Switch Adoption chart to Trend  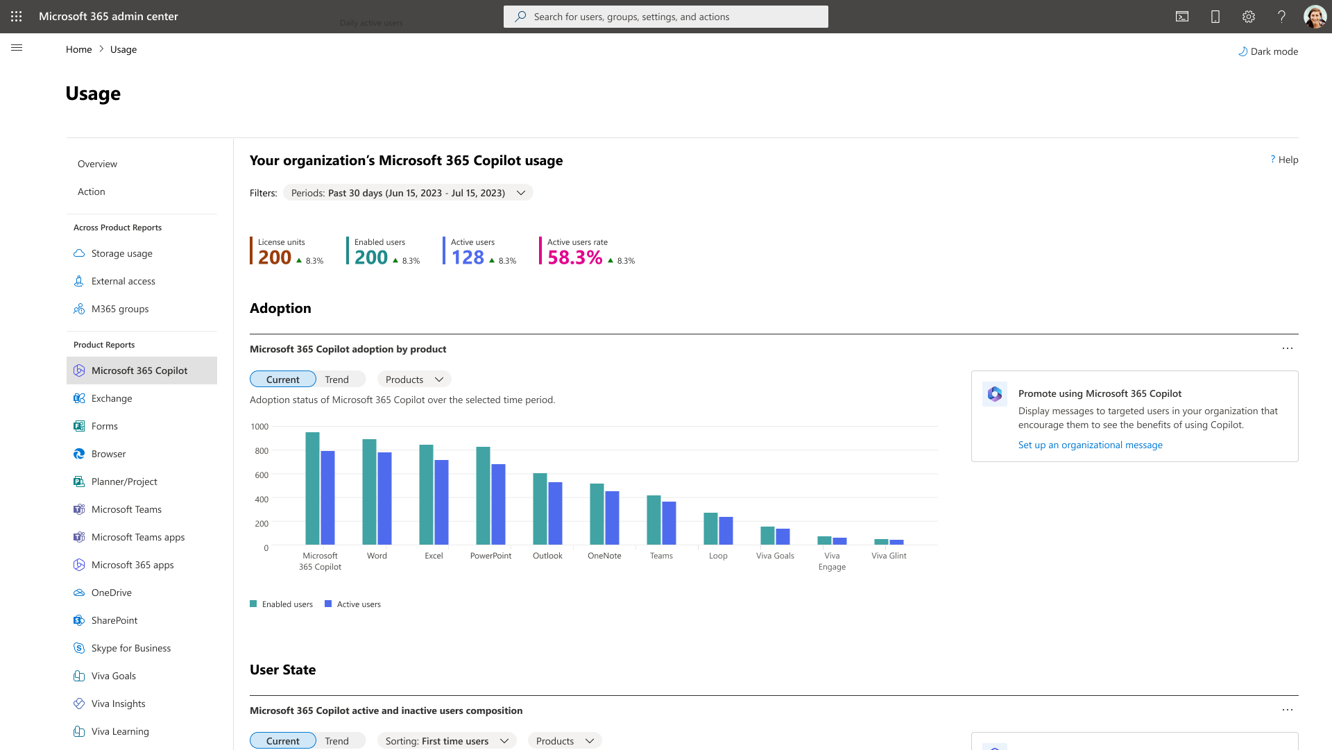click(337, 380)
